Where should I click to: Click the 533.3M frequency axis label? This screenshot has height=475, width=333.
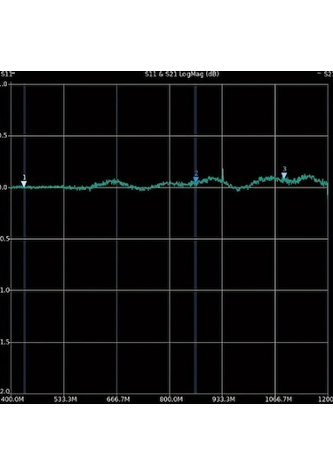coord(66,400)
